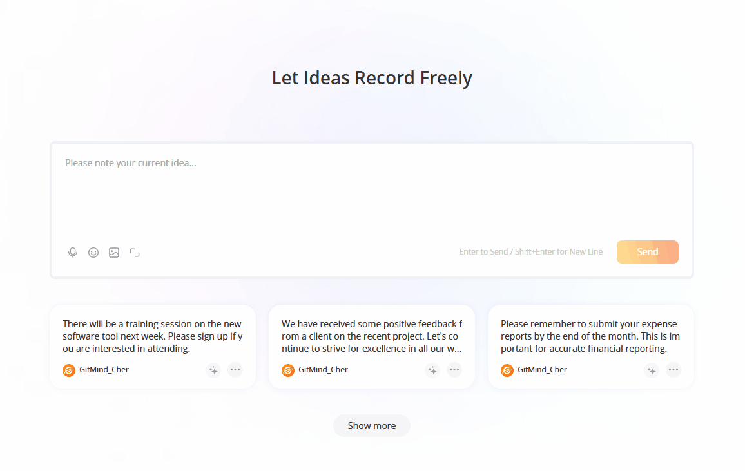Screen dimensions: 745x471
Task: Click the GitMind_Cher avatar on the expense card
Action: coord(507,370)
